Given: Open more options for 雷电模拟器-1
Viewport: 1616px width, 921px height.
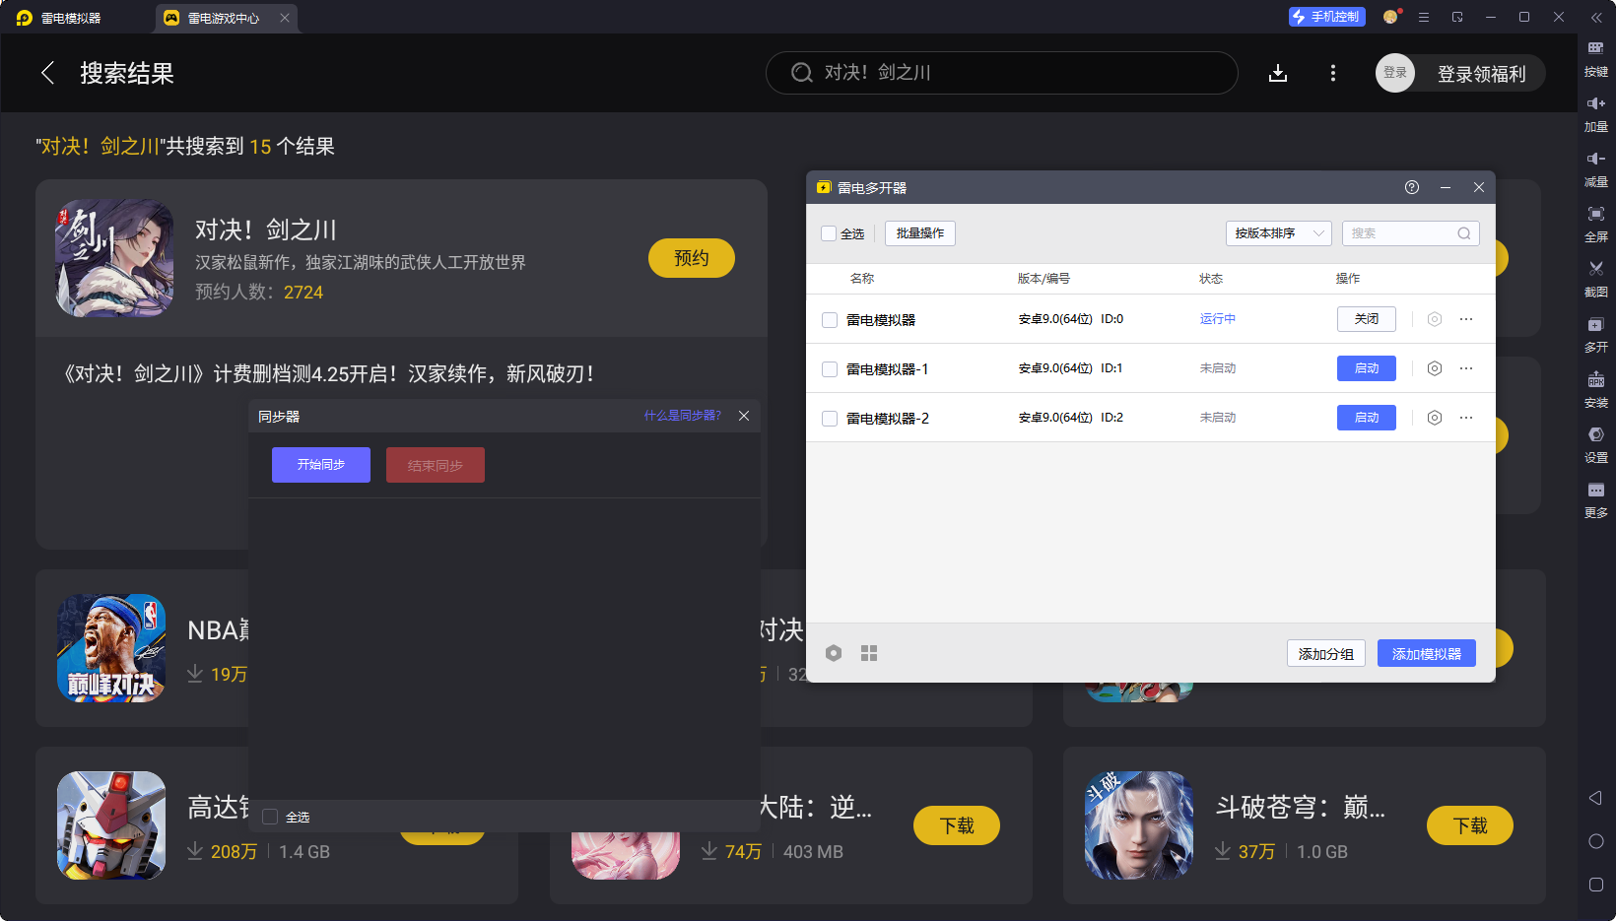Looking at the screenshot, I should (x=1466, y=368).
